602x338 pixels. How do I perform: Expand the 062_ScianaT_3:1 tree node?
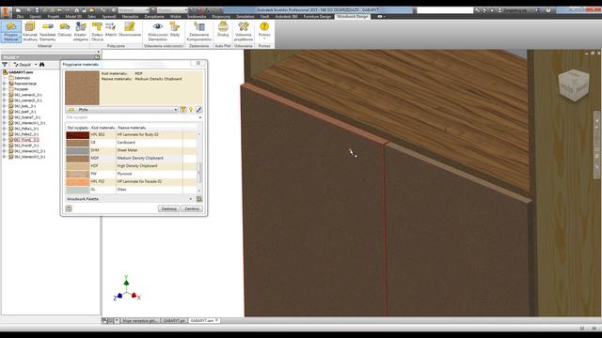(5, 117)
